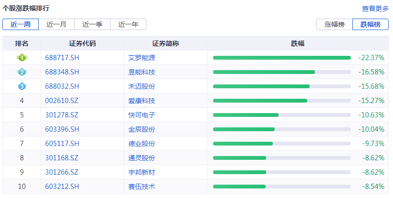393x198 pixels.
Task: Switch to 近一季 period tab
Action: pyautogui.click(x=92, y=24)
